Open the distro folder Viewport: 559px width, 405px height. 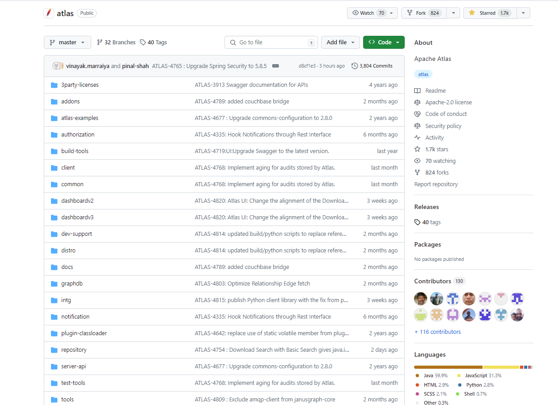(68, 251)
